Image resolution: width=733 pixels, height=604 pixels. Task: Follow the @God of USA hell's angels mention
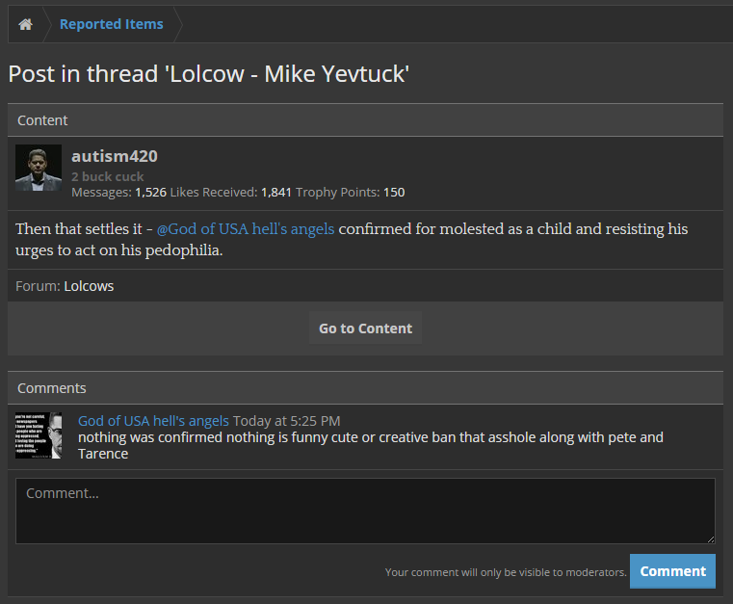(x=246, y=229)
